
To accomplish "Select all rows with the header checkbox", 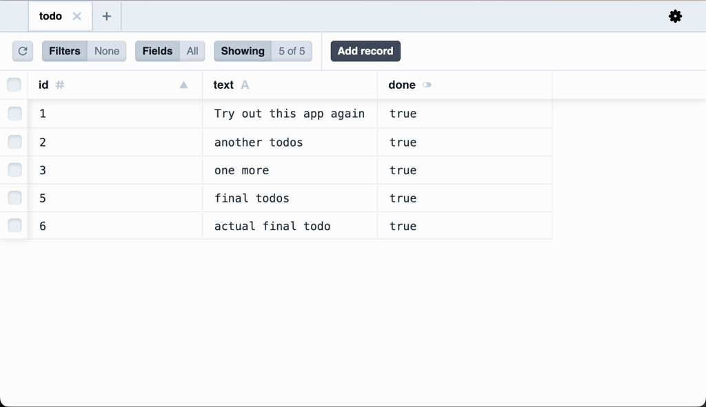I will pyautogui.click(x=14, y=84).
